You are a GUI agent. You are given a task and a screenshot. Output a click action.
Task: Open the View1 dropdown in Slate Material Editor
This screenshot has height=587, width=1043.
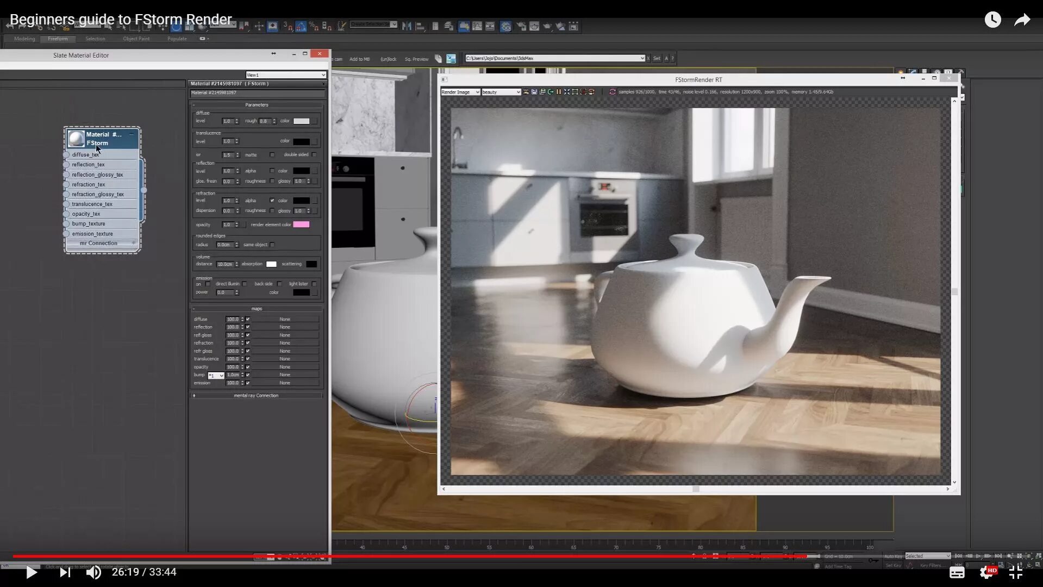click(286, 75)
